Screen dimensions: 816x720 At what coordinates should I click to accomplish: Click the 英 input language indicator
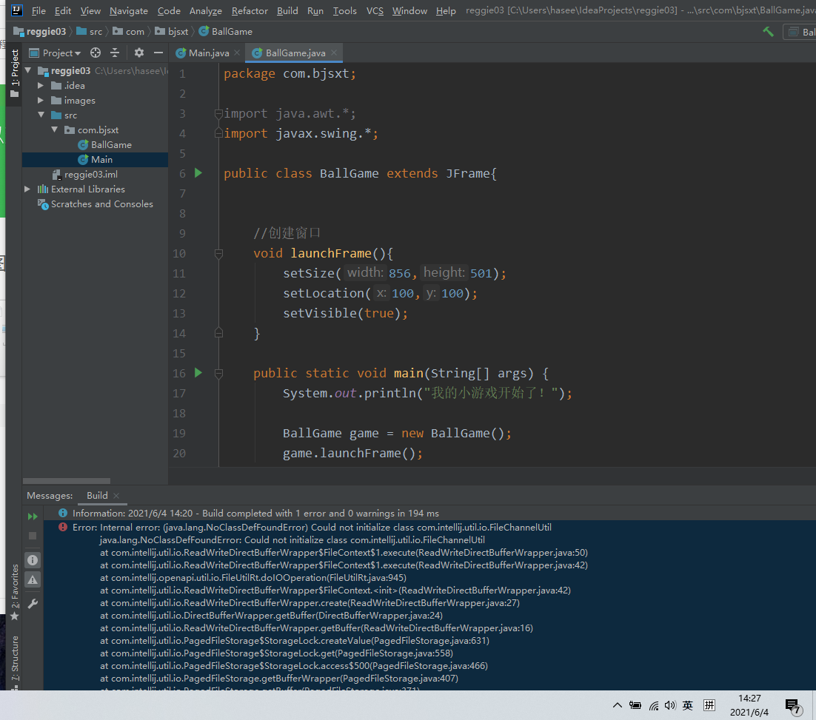click(x=688, y=705)
